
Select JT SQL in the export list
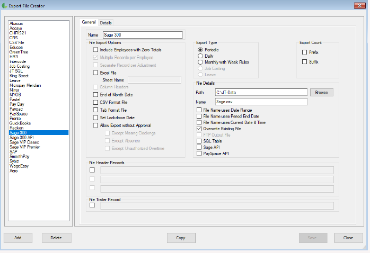[39, 71]
